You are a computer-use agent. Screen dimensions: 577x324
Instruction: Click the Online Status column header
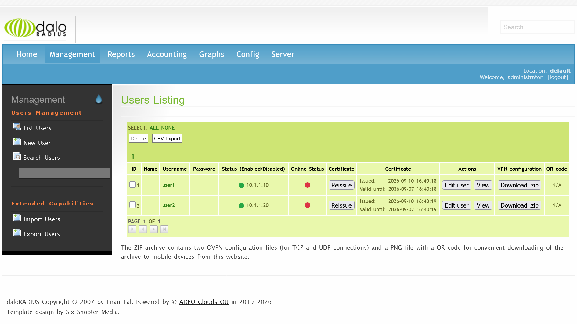307,169
